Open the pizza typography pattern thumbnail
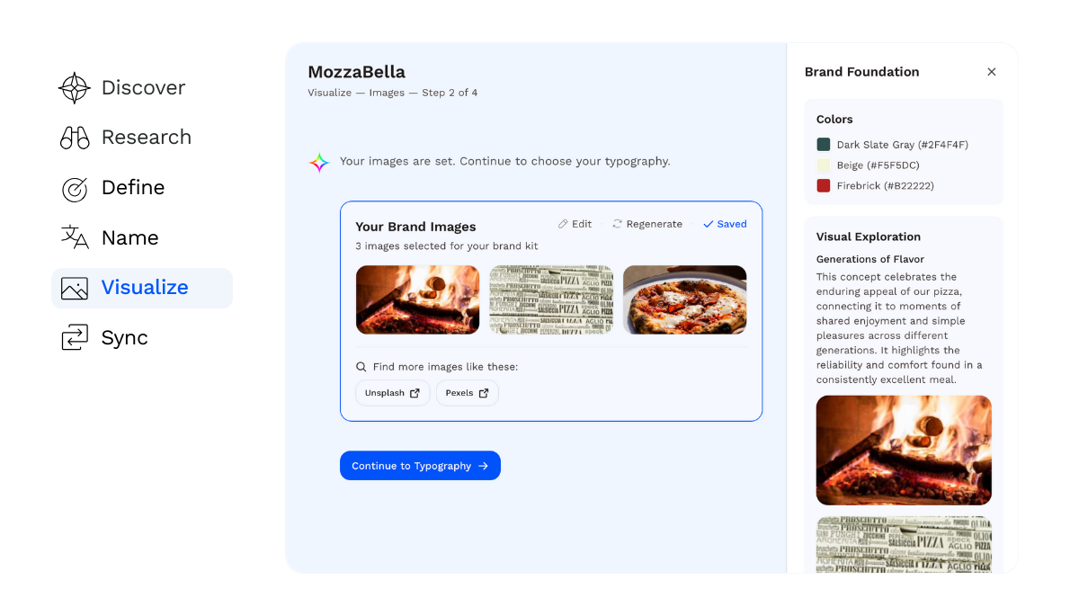Screen dimensions: 1079x598 (x=550, y=299)
